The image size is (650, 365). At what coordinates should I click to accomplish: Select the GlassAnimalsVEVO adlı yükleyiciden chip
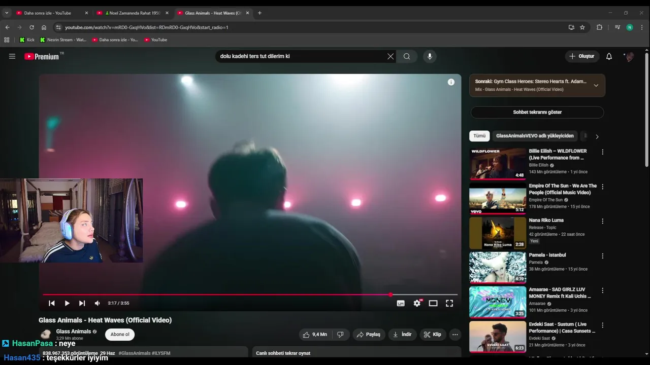(x=535, y=136)
